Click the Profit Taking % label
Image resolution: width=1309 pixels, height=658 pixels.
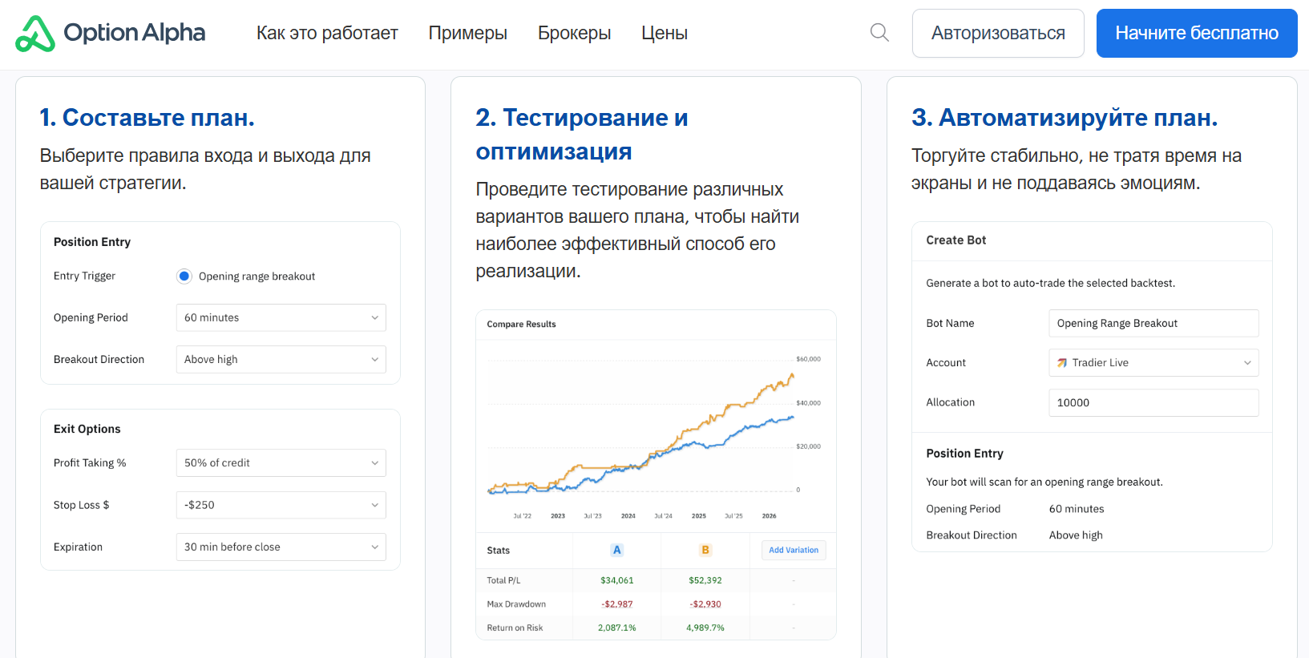90,463
